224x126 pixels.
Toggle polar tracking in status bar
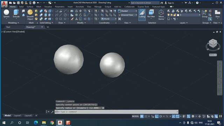coord(161,116)
